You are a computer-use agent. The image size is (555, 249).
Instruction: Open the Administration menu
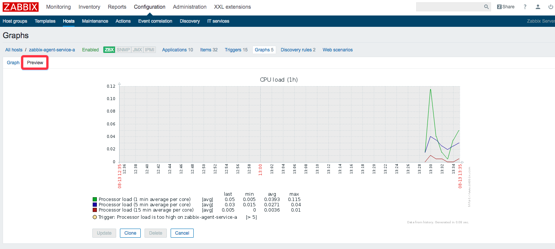click(190, 7)
